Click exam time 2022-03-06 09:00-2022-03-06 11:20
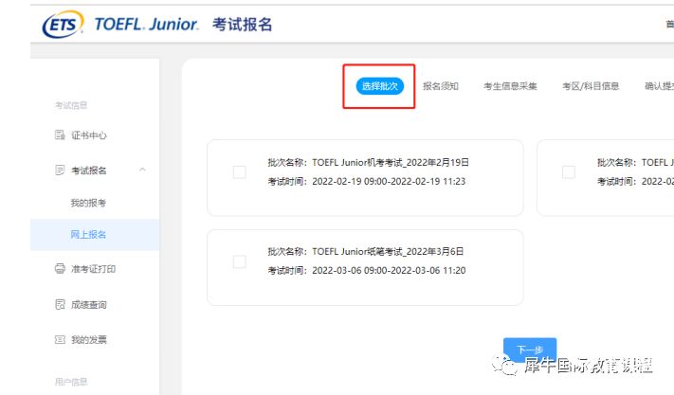This screenshot has height=395, width=674. point(389,270)
